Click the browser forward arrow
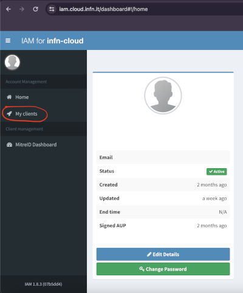This screenshot has height=293, width=243. coord(22,9)
